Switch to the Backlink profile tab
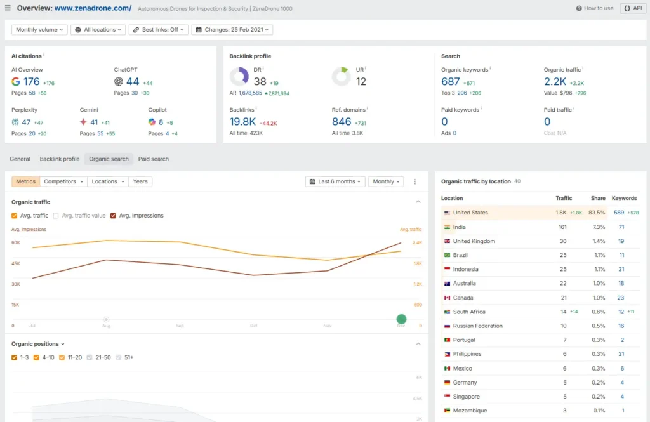This screenshot has width=650, height=422. 59,159
